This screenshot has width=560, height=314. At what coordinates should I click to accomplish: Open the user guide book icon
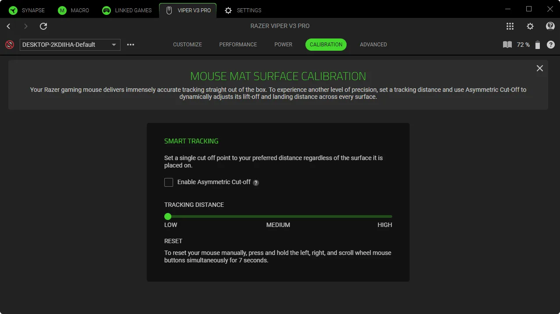pos(507,45)
